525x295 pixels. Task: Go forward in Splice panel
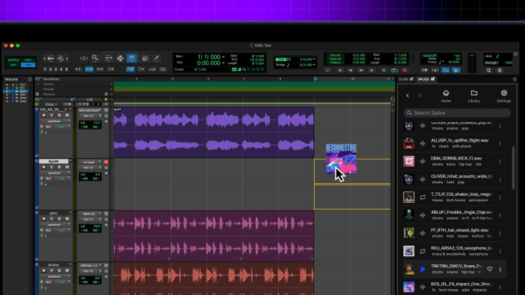click(419, 95)
